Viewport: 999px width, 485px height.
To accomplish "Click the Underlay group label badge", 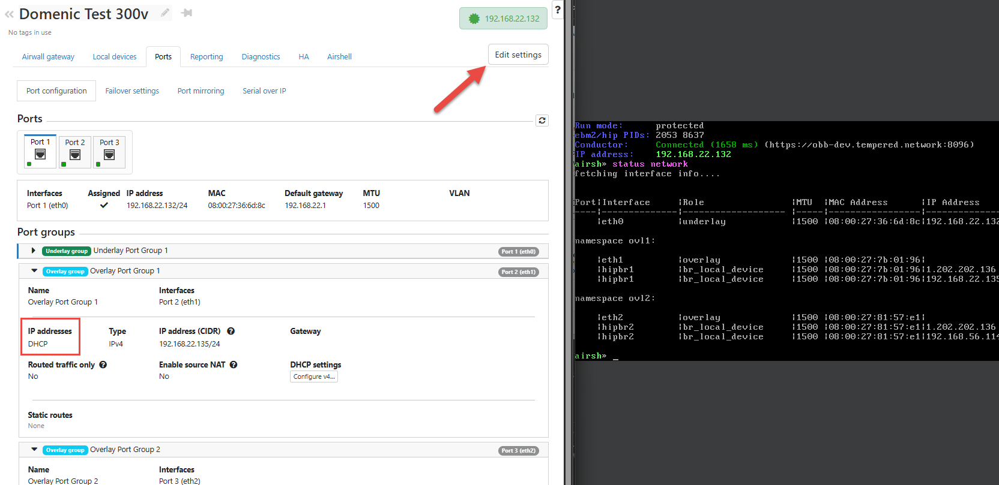I will pos(67,251).
